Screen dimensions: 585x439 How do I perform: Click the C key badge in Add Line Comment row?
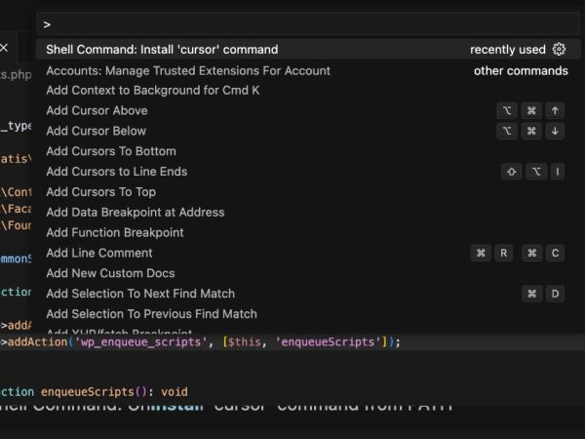coord(555,253)
